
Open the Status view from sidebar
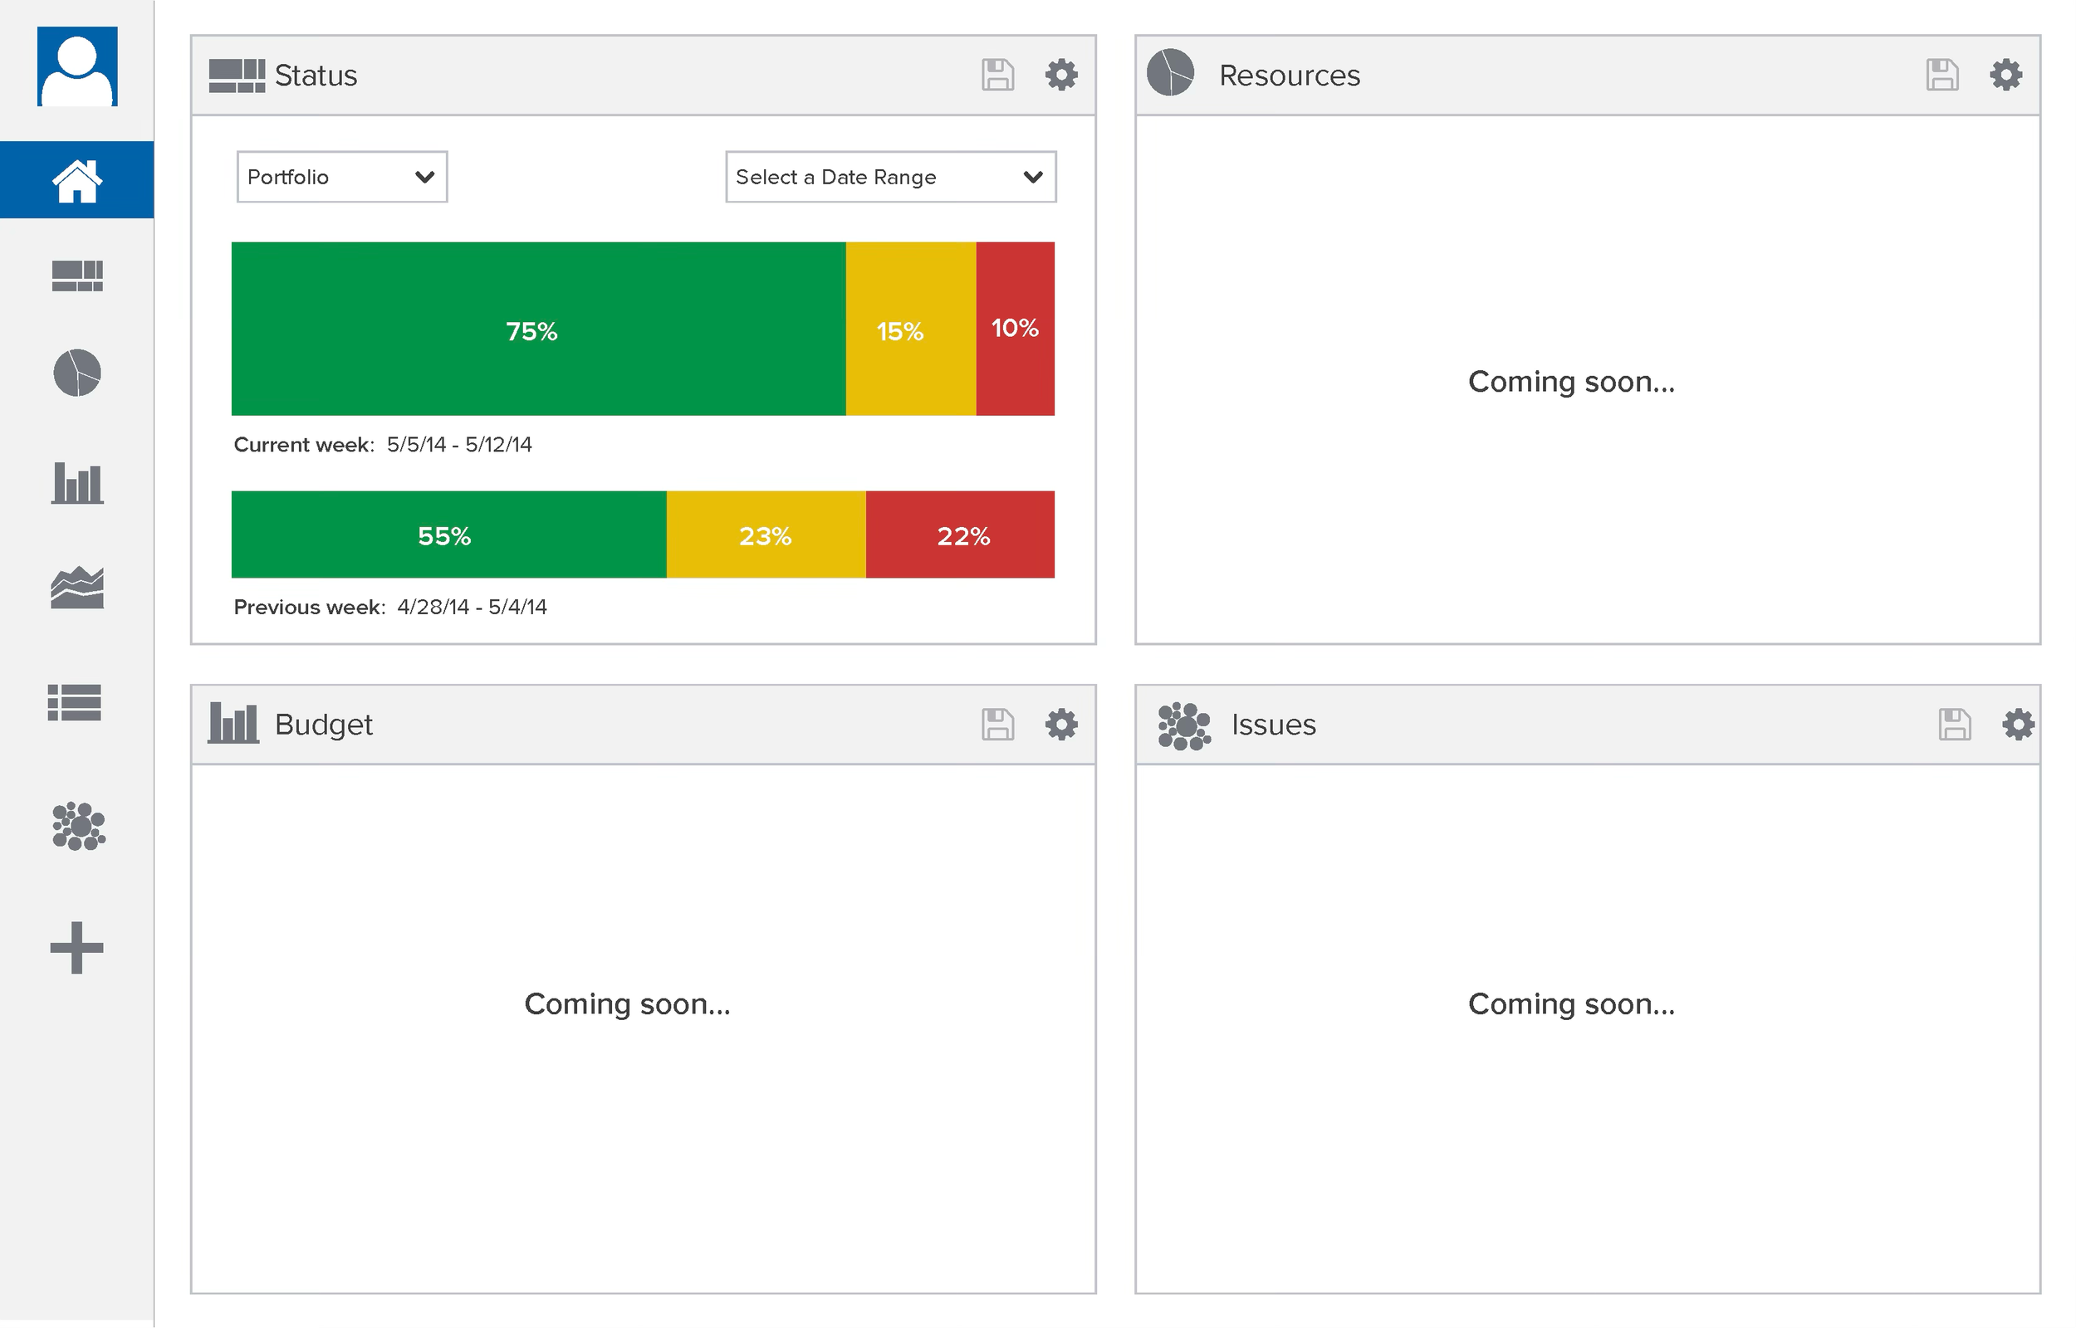tap(76, 276)
